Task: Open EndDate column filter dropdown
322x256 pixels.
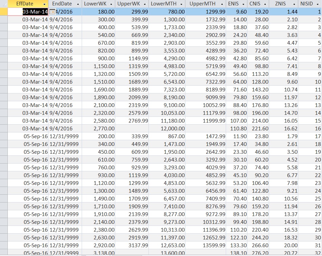Action: (x=78, y=4)
